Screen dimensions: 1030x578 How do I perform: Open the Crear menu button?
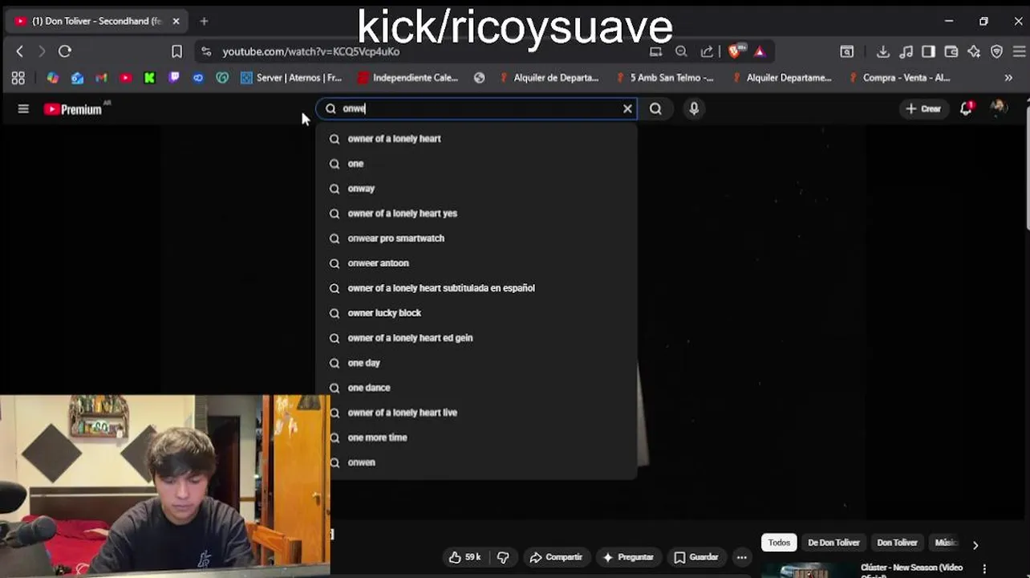click(923, 108)
